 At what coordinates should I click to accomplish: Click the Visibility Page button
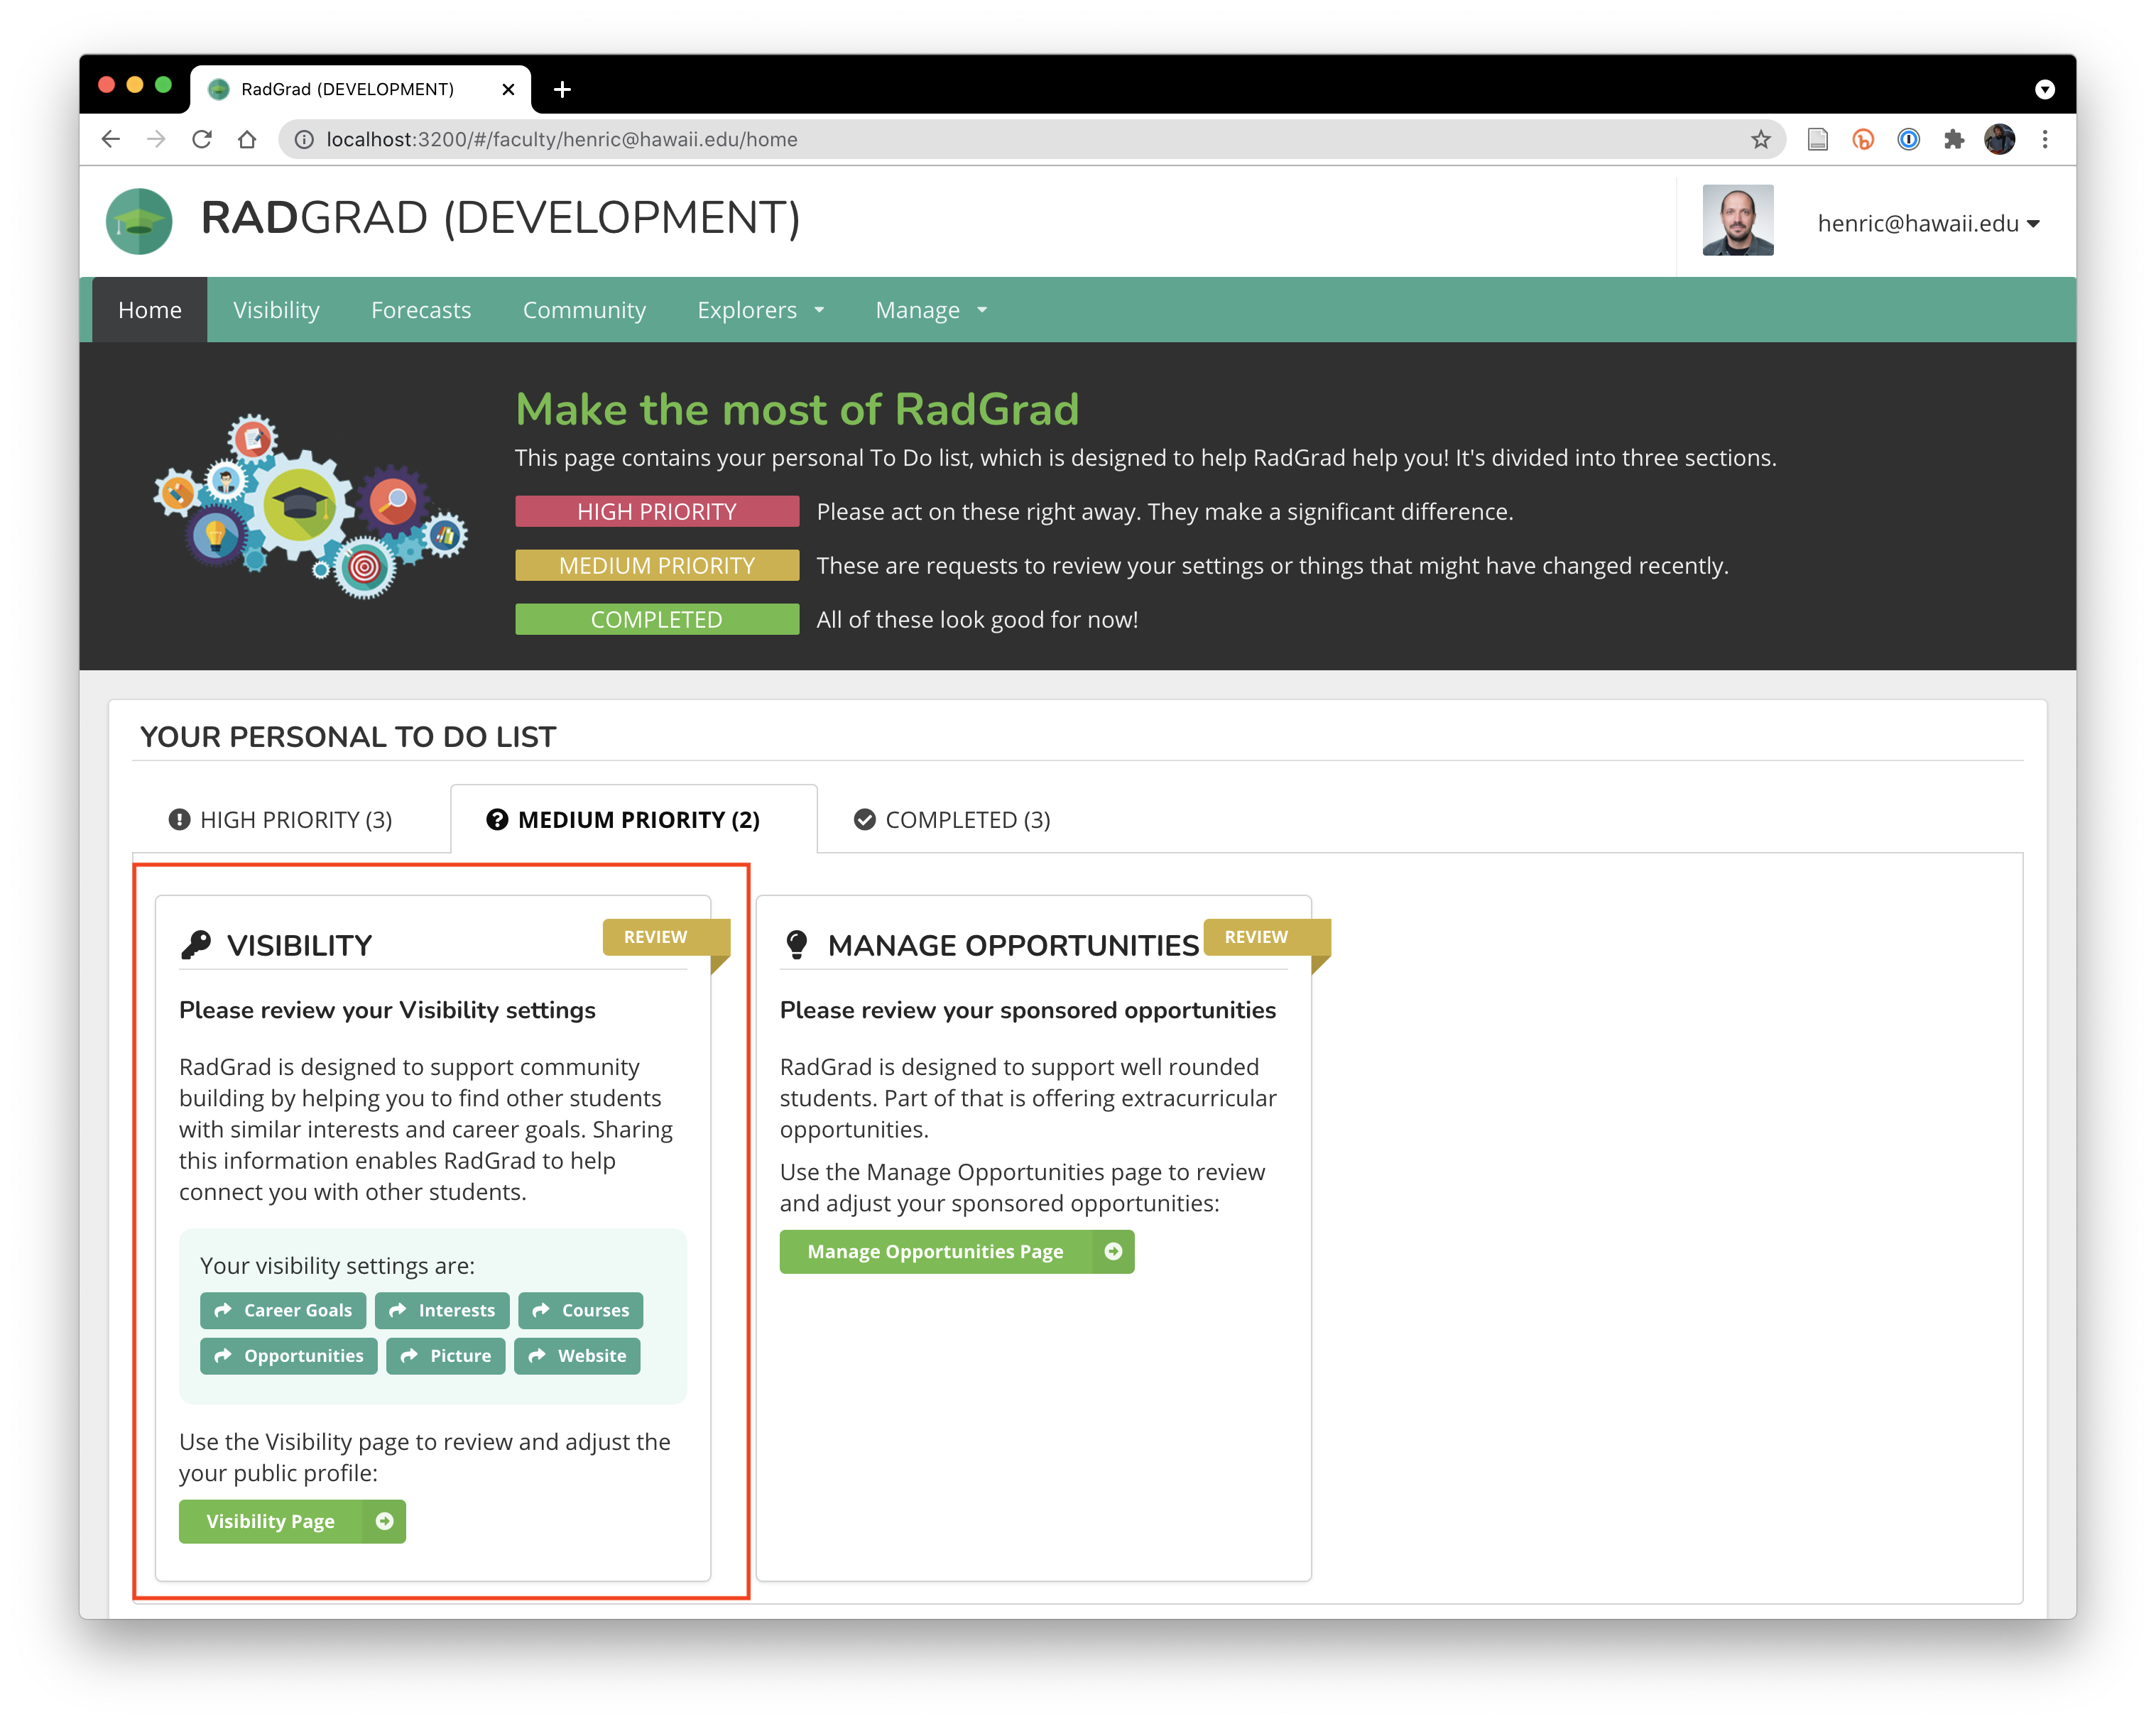(x=292, y=1521)
